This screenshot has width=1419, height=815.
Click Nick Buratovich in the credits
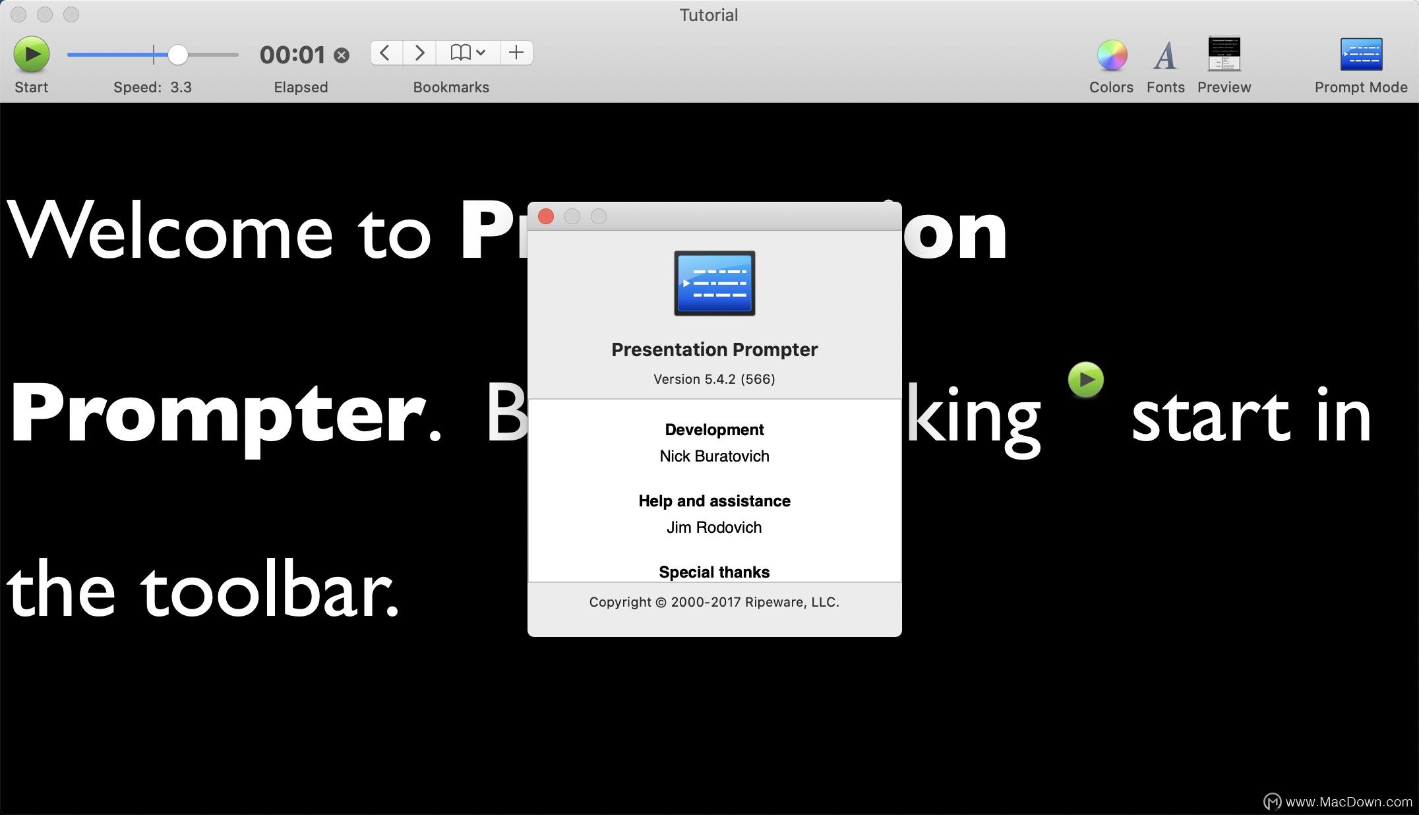point(714,456)
